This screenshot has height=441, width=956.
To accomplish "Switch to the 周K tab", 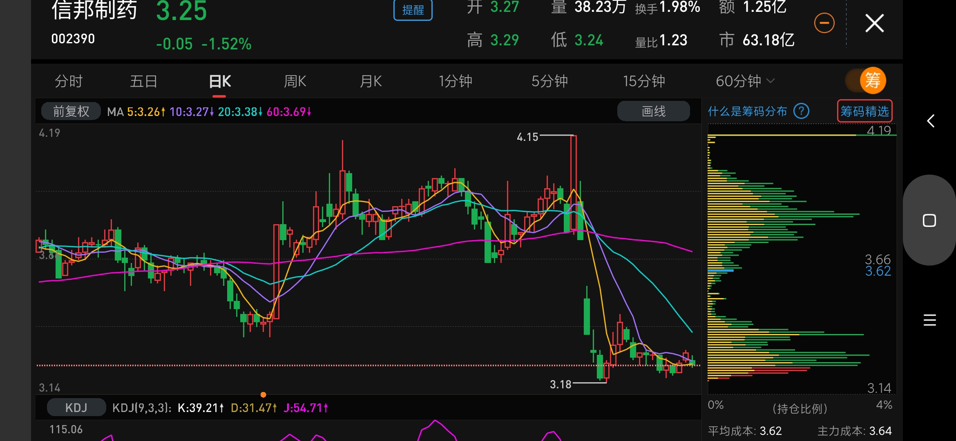I will click(x=295, y=81).
